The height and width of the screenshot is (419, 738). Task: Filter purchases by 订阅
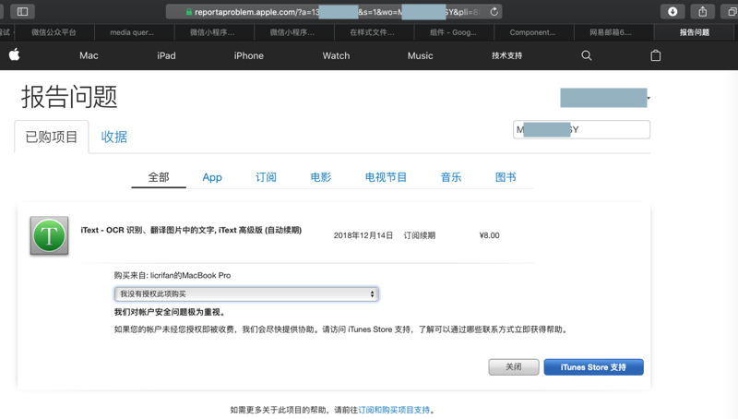coord(266,177)
